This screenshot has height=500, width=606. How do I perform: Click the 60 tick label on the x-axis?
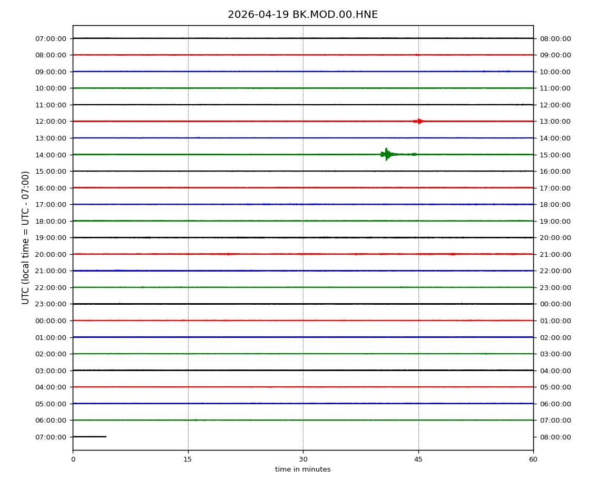[533, 459]
